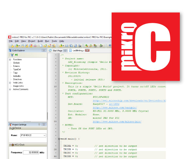
Task: Click the Add File to Project icon
Action: 45,46
